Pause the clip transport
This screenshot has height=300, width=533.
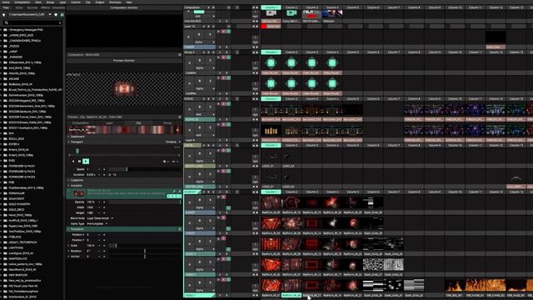79,162
